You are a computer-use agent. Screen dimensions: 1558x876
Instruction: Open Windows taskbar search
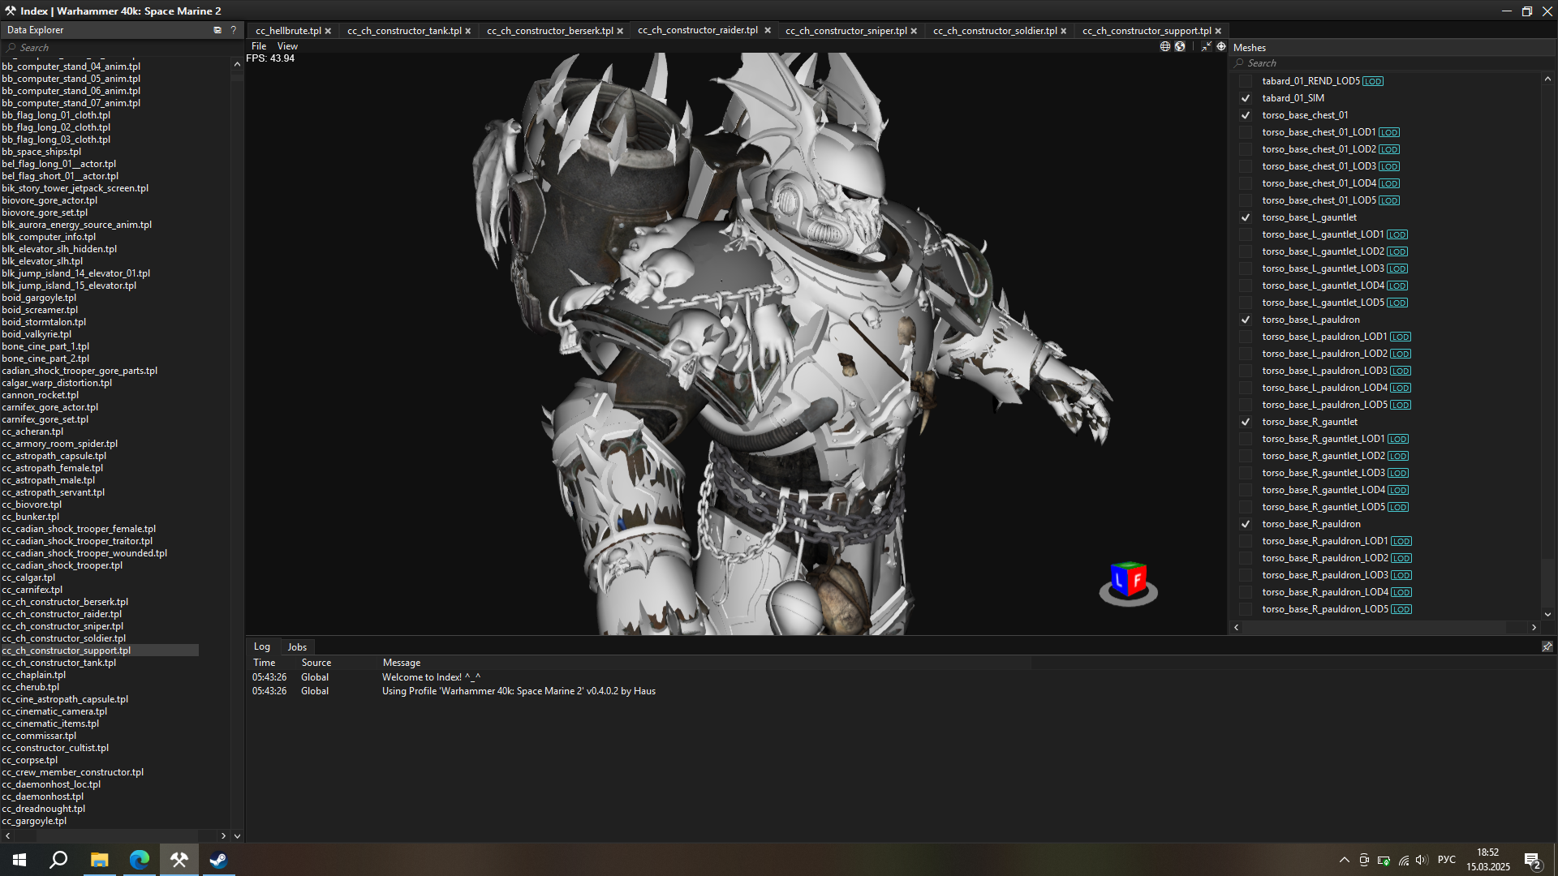(58, 860)
